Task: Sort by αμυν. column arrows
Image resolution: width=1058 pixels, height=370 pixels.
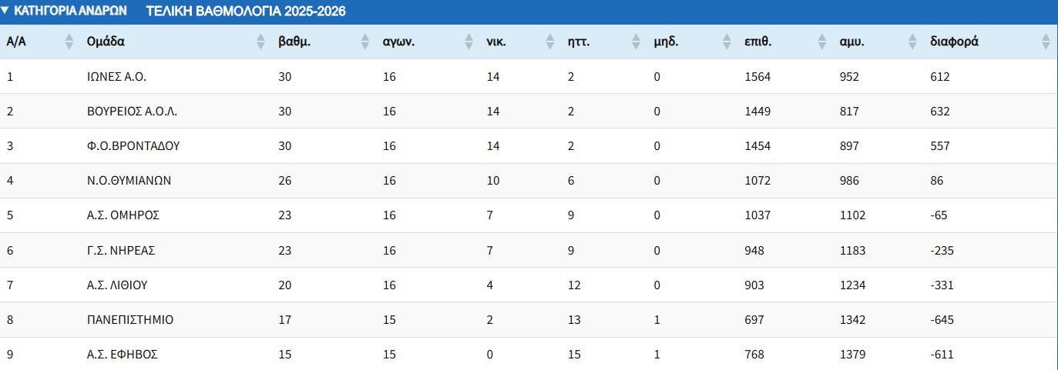Action: (x=913, y=42)
